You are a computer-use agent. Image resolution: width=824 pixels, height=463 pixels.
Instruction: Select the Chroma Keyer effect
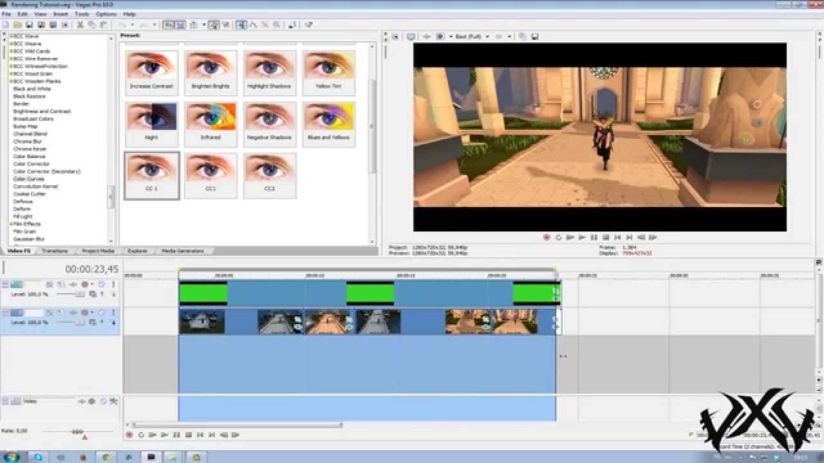(30, 149)
